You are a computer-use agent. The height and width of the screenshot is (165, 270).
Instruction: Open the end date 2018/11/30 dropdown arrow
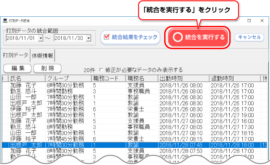(89, 38)
